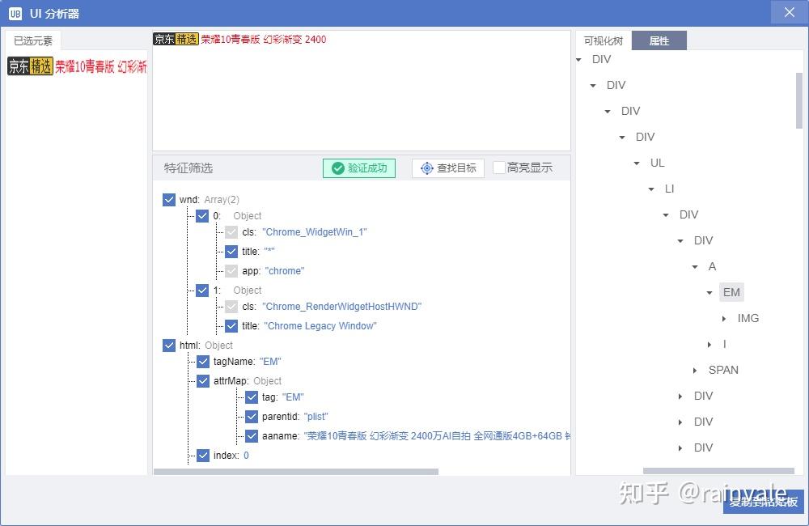The height and width of the screenshot is (526, 809).
Task: Collapse the EM node in the tree
Action: pos(709,292)
